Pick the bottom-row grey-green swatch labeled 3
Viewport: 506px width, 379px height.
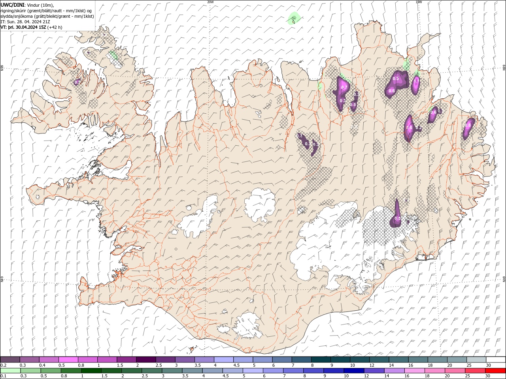(172, 371)
